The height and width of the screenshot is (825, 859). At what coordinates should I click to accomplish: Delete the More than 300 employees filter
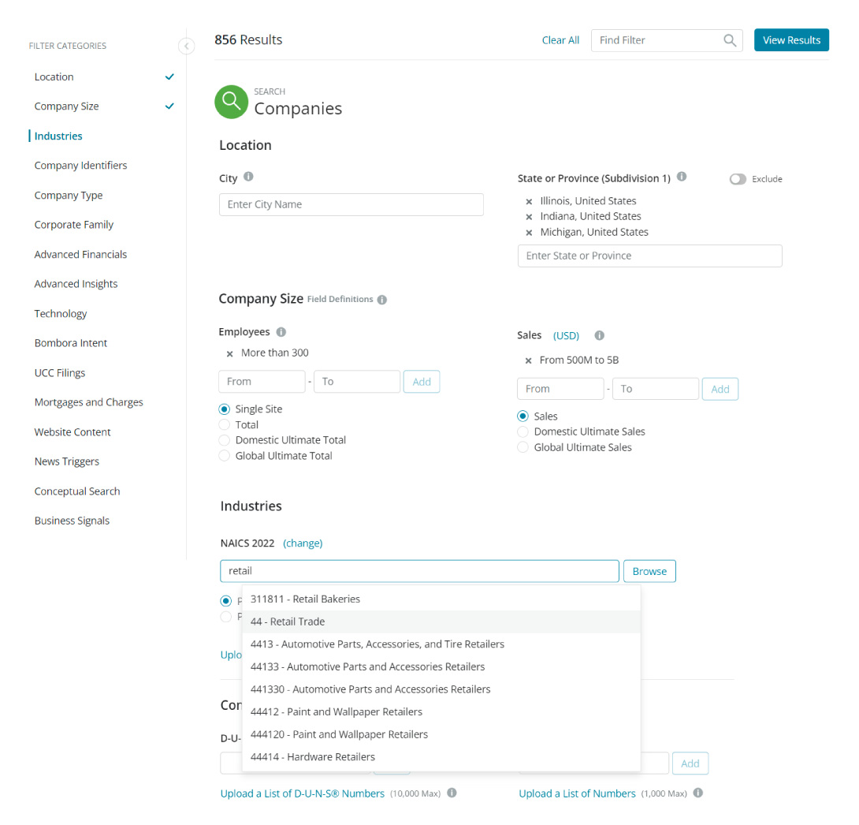point(229,353)
